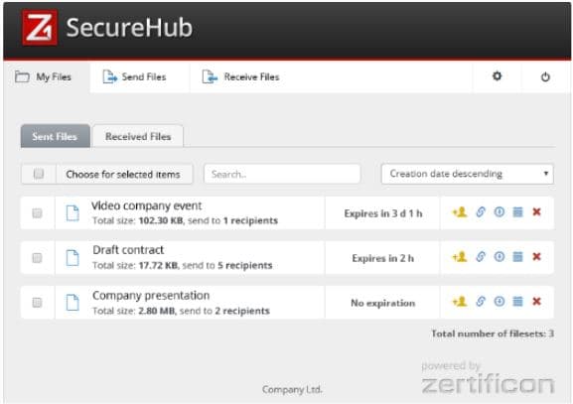Click clock icon for Company presentation
Image resolution: width=573 pixels, height=404 pixels.
click(500, 302)
